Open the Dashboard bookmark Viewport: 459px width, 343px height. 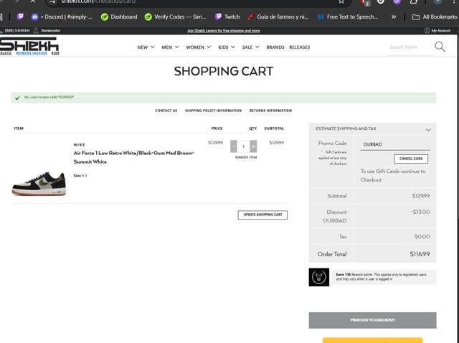(119, 17)
